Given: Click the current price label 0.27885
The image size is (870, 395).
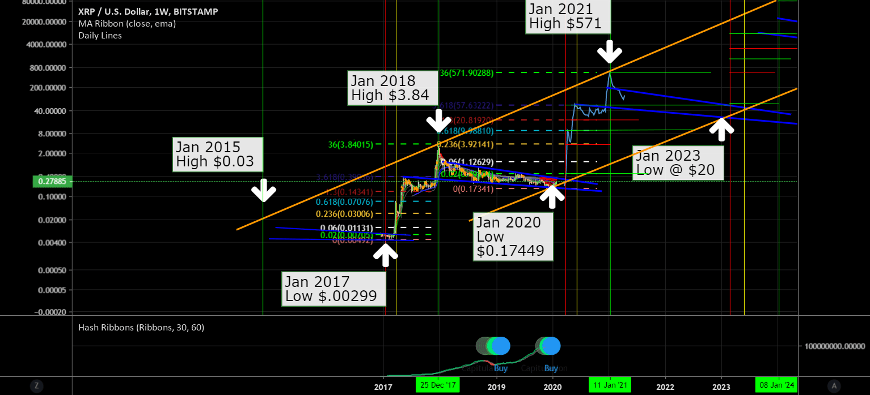Looking at the screenshot, I should (x=52, y=182).
